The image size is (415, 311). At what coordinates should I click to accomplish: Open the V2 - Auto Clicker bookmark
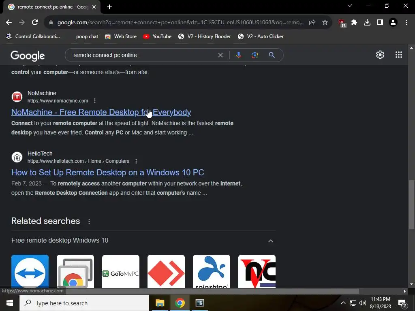click(261, 36)
